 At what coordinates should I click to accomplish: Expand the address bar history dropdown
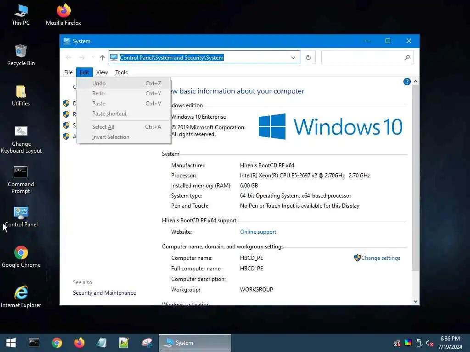coord(293,57)
